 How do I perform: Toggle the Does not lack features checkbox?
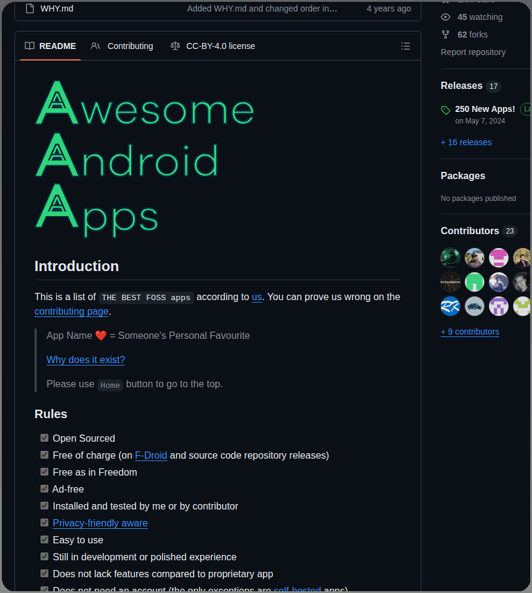tap(45, 574)
